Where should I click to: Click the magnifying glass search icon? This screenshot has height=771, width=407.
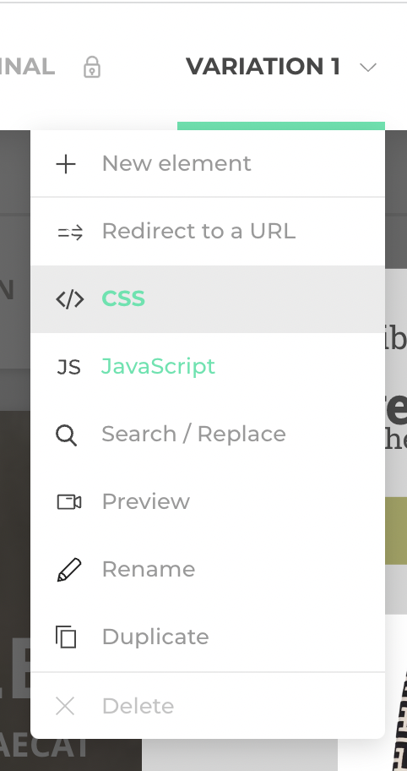pos(66,435)
